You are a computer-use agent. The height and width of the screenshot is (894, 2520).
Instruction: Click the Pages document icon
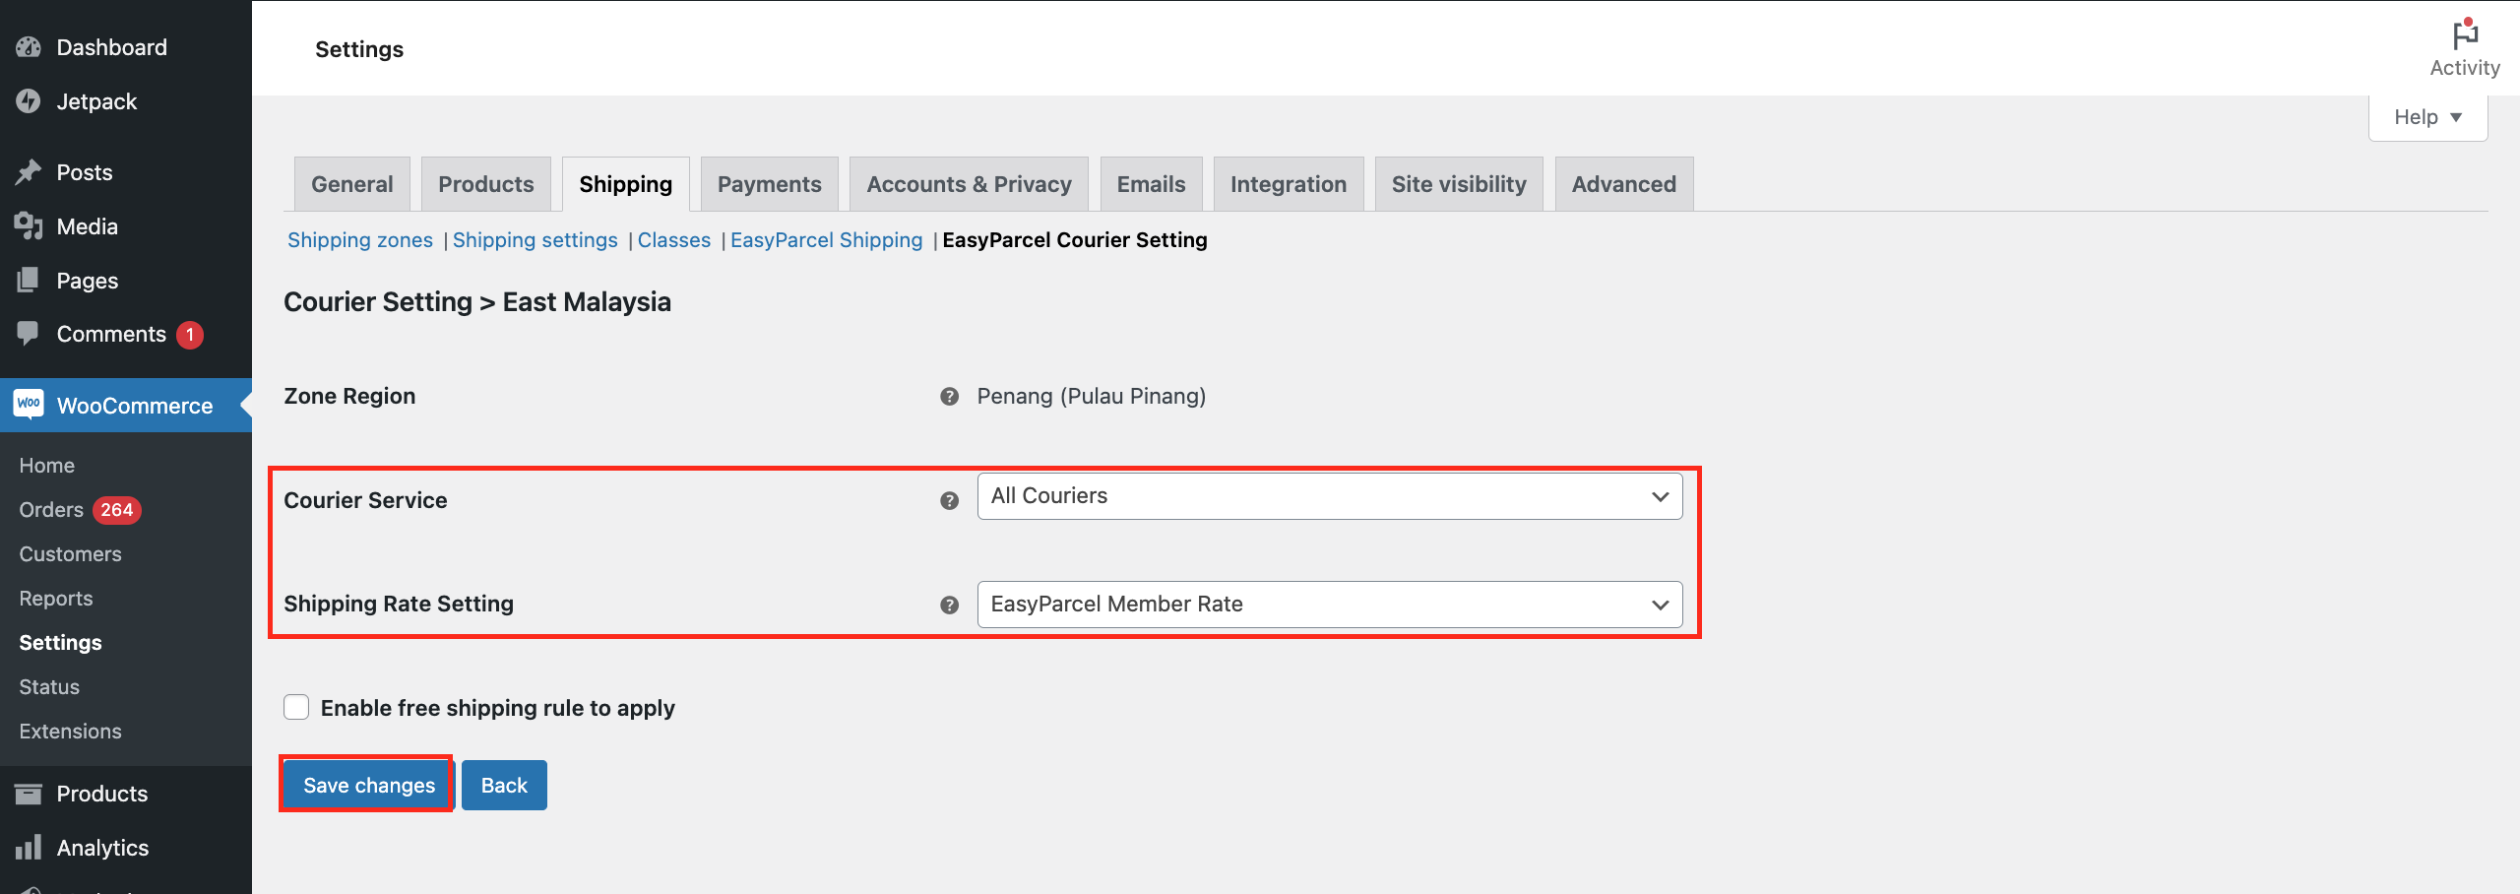click(29, 281)
